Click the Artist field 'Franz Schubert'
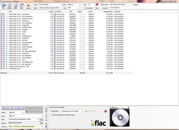Screen dimensions: 179x130 tap(49, 5)
